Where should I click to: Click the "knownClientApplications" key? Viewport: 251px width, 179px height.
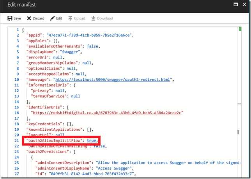[x=55, y=129]
